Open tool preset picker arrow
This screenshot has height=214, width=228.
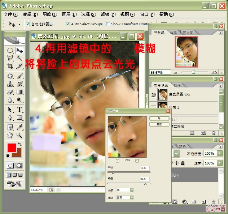tap(19, 24)
